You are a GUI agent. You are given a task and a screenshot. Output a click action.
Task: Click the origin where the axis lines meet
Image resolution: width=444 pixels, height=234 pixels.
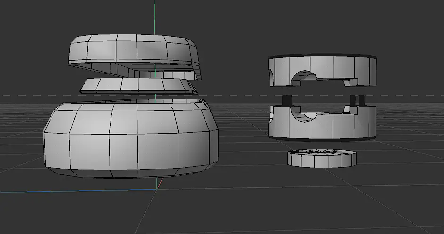coord(156,190)
